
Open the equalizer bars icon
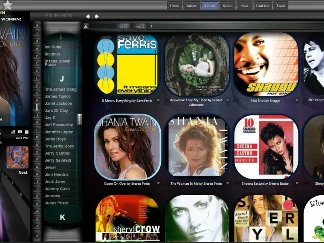click(13, 132)
